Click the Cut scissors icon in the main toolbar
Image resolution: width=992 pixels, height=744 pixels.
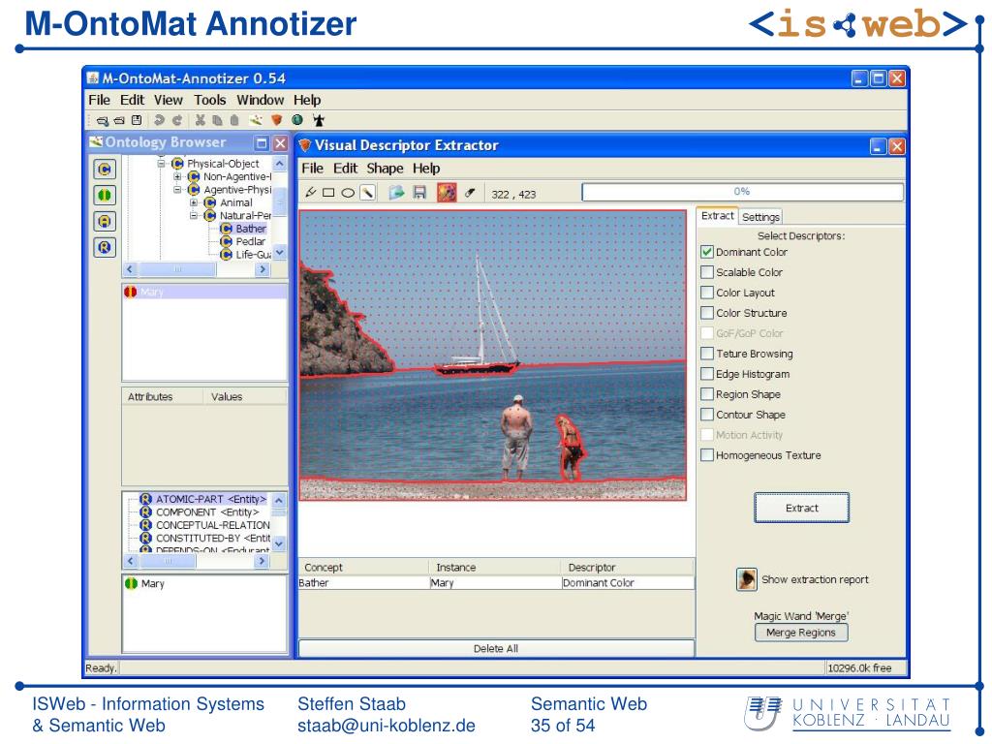[x=201, y=120]
